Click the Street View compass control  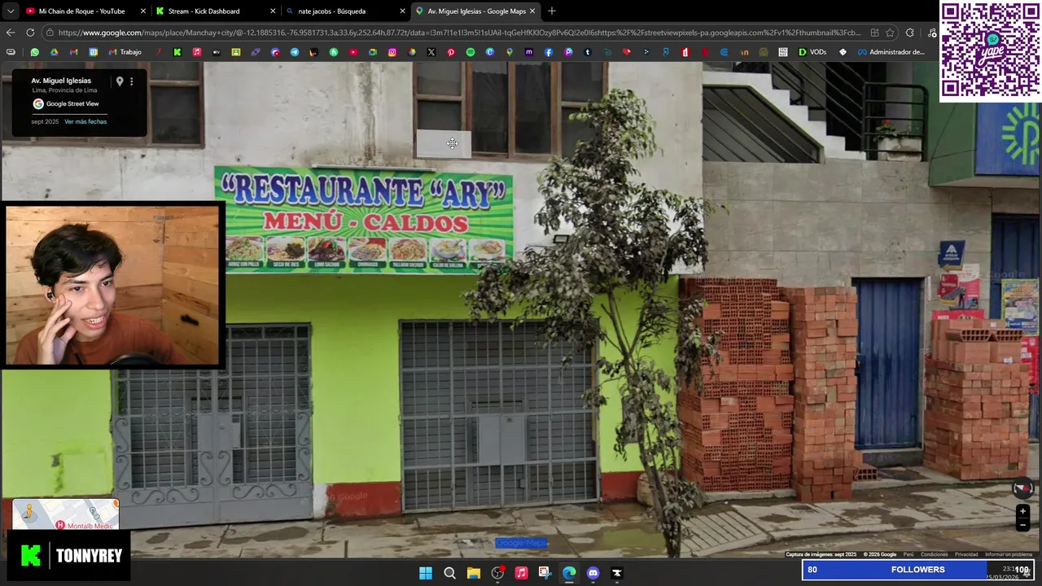(x=1022, y=488)
